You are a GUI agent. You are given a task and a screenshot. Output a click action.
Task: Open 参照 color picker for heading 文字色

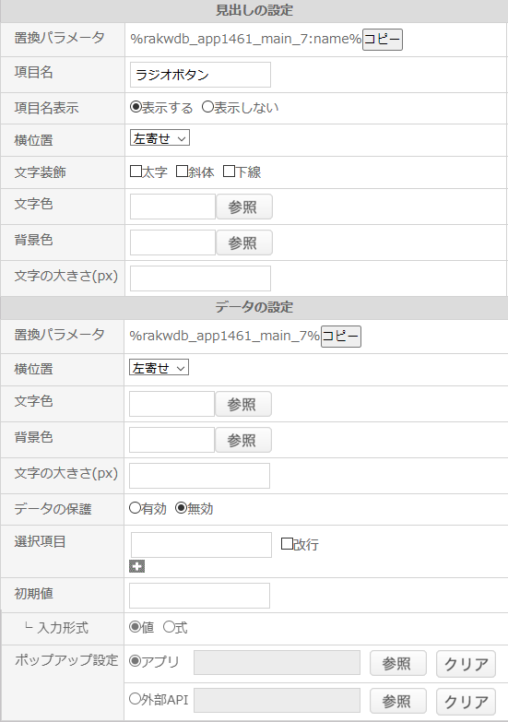click(244, 207)
